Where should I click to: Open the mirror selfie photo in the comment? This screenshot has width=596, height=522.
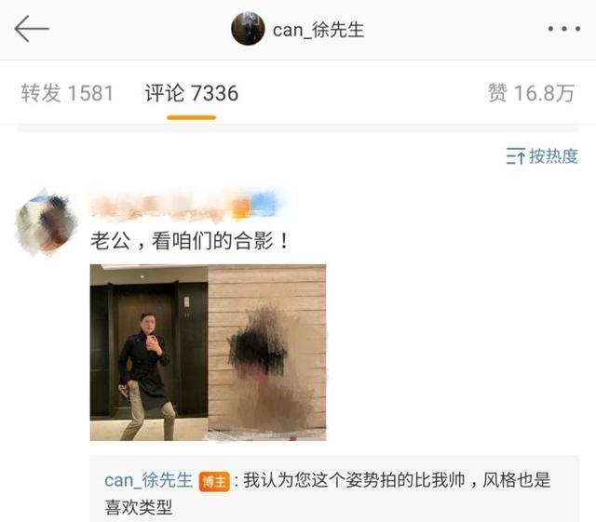(149, 353)
